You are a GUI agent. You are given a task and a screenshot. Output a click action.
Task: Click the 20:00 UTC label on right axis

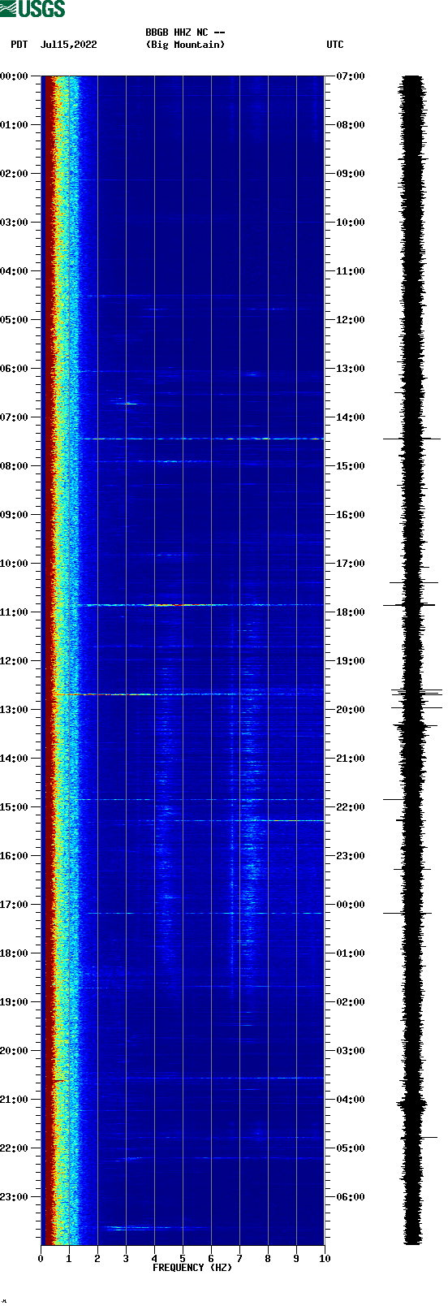tap(351, 710)
